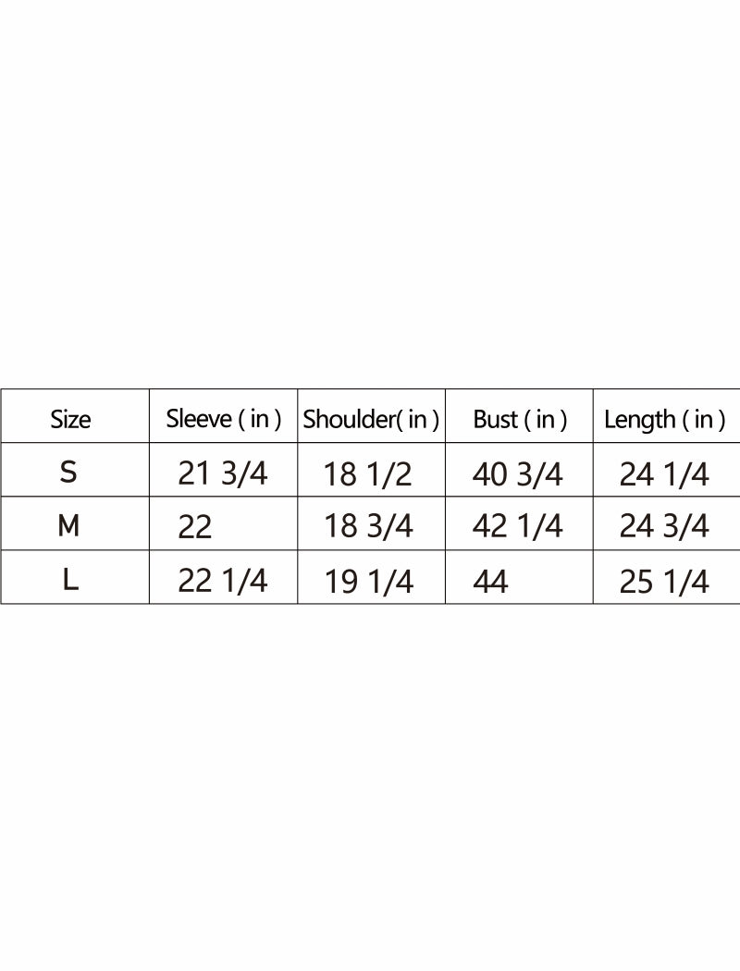The image size is (740, 971).
Task: Select the 42 1/4 bust cell
Action: 517,526
